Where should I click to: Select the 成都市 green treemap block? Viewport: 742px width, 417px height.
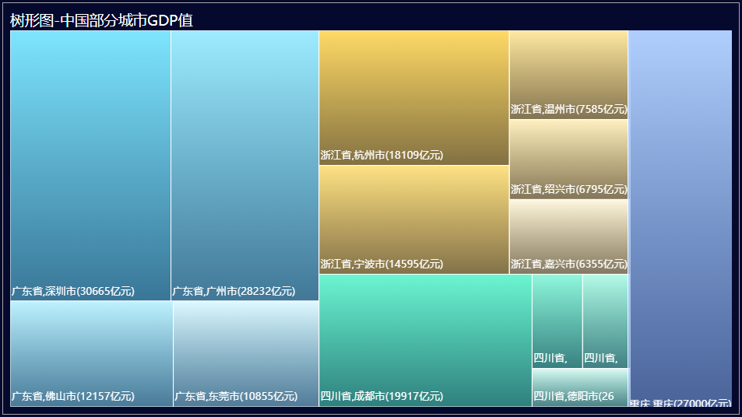click(425, 340)
